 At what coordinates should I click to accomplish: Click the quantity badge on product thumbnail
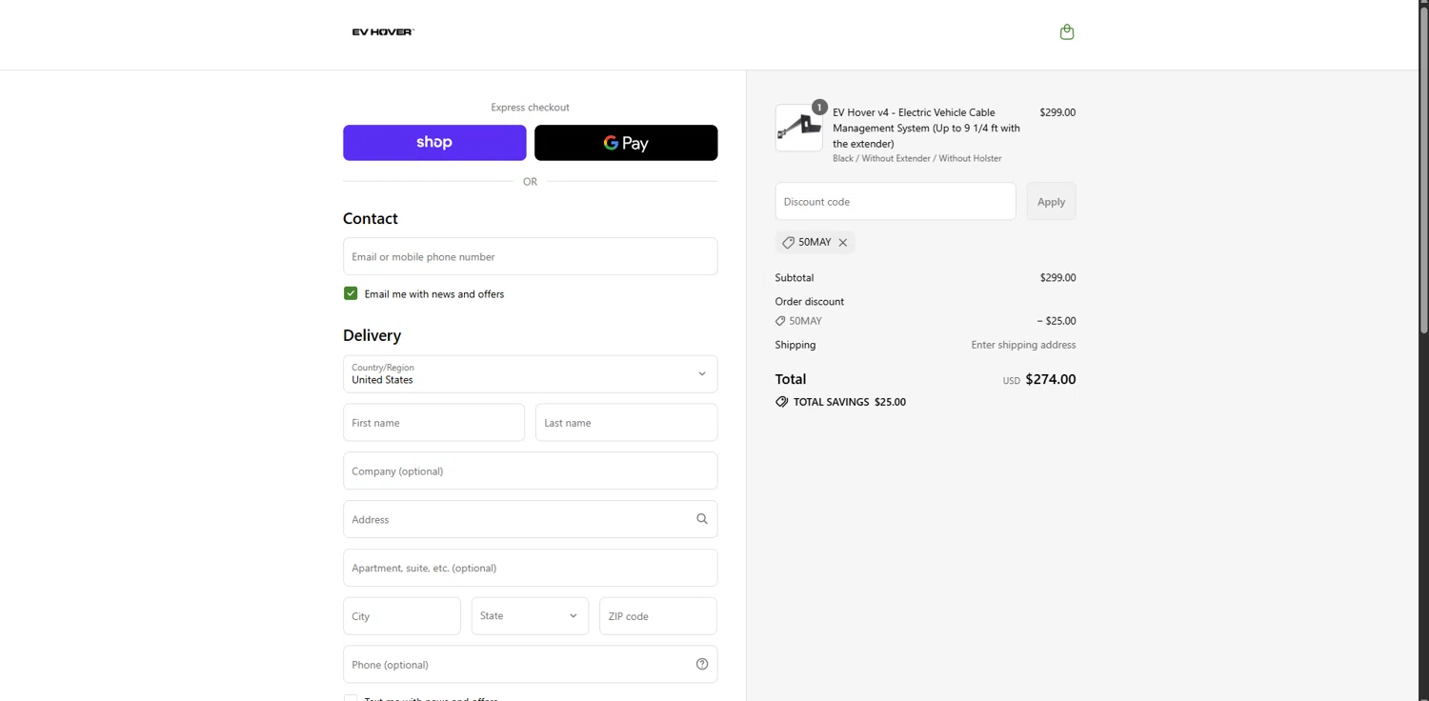click(x=819, y=107)
